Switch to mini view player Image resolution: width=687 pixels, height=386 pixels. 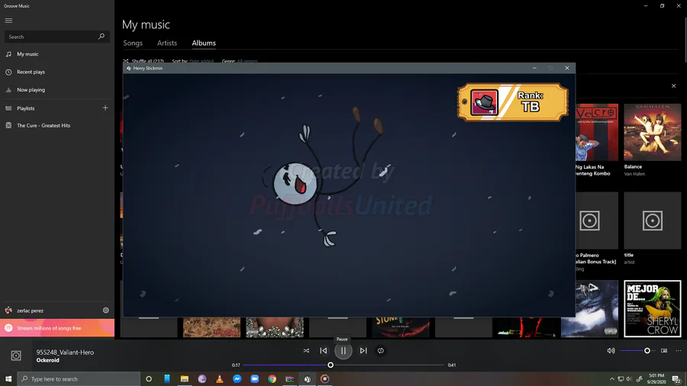pos(664,351)
